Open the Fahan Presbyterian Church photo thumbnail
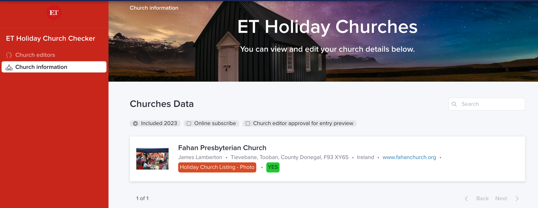 click(x=152, y=159)
